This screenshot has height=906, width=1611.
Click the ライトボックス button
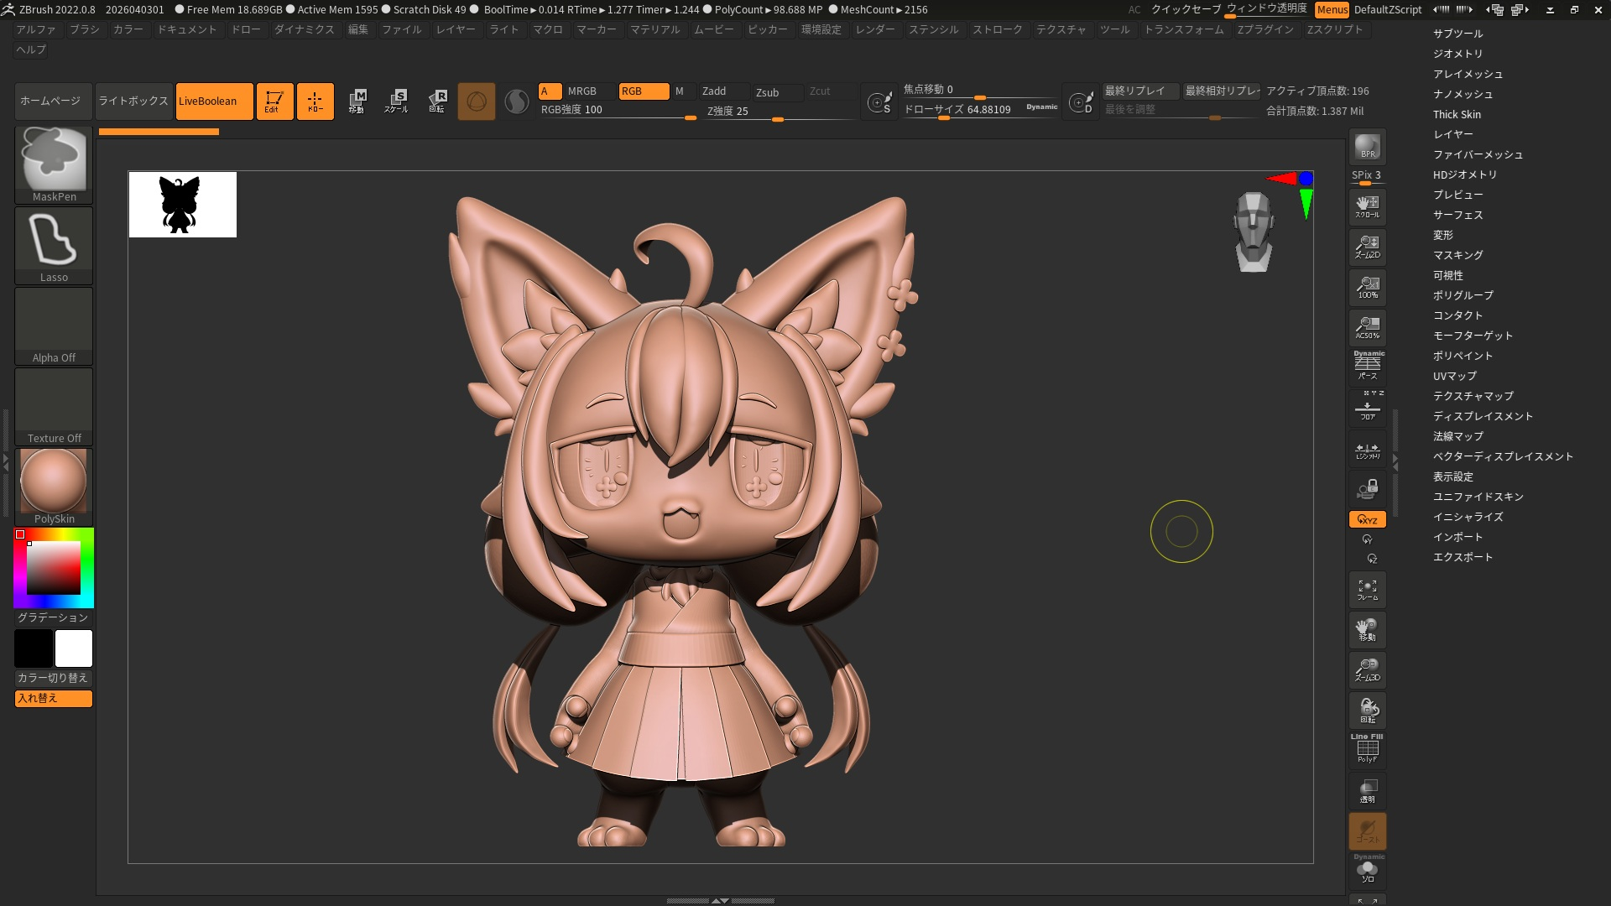click(x=133, y=101)
